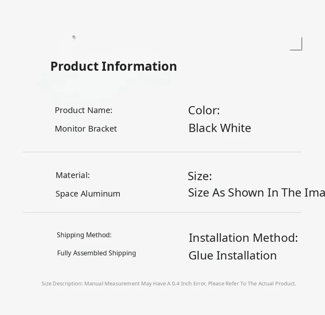Select the Size label
This screenshot has width=325, height=315.
click(x=200, y=176)
